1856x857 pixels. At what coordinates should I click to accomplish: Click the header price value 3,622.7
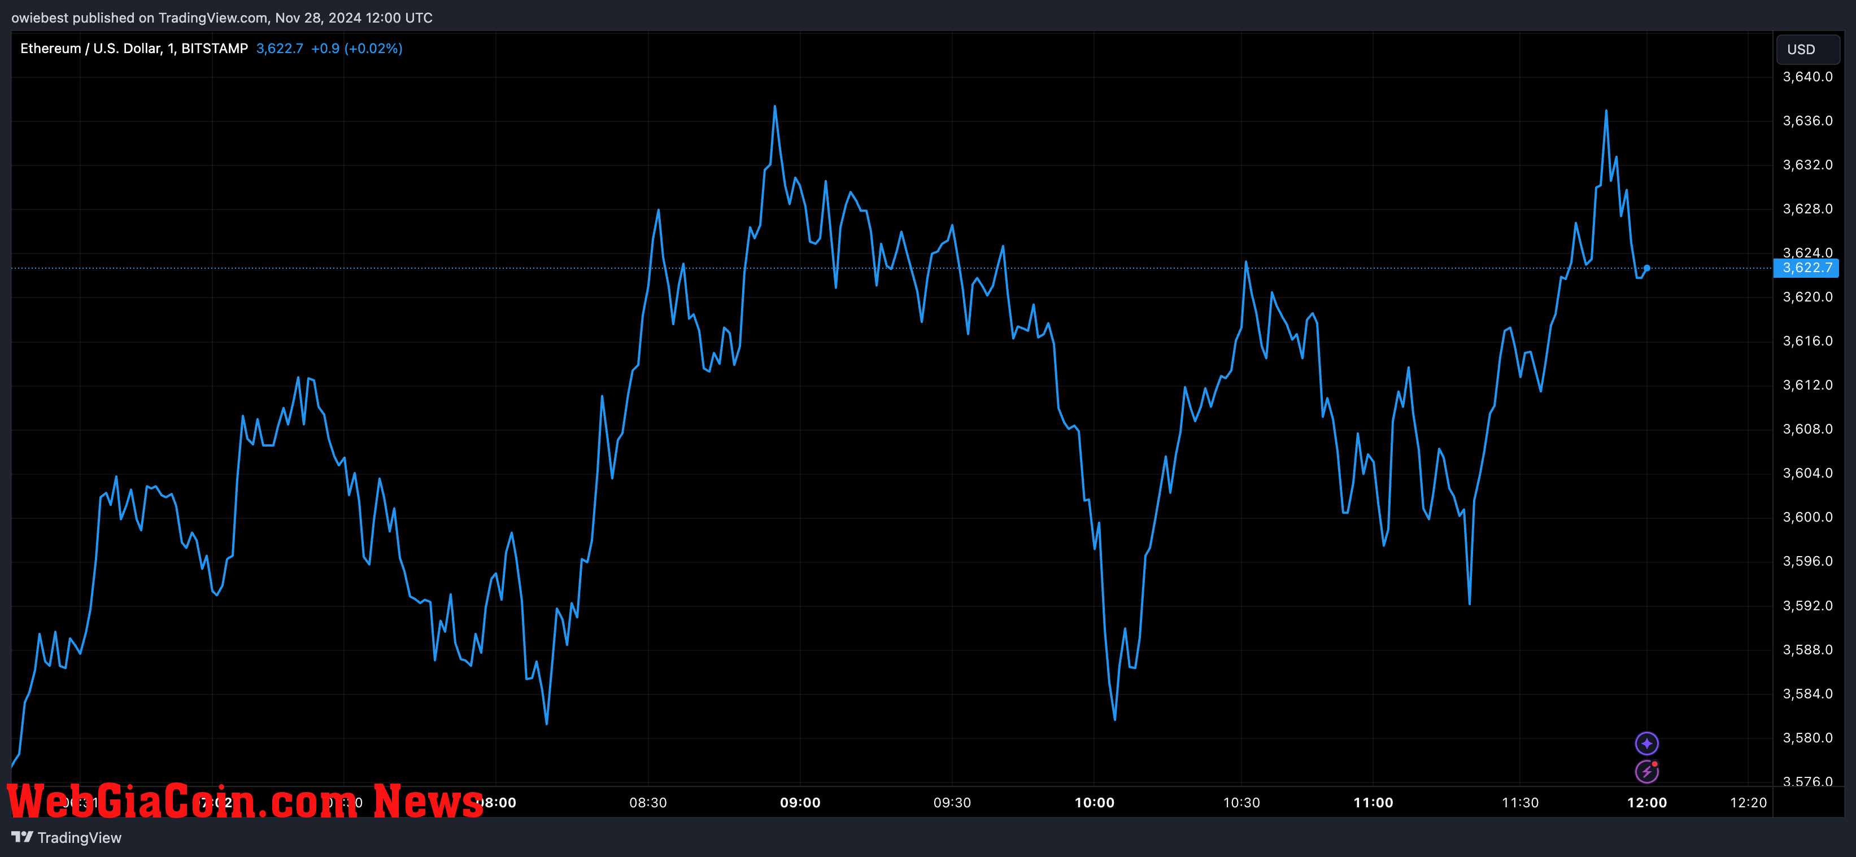pyautogui.click(x=280, y=48)
